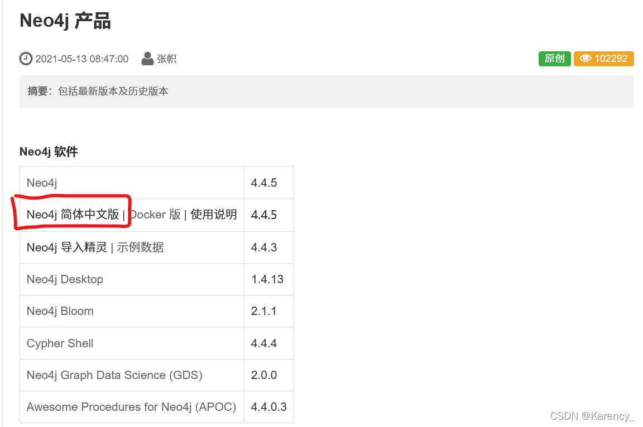The image size is (643, 427).
Task: Open the author name 张帜
Action: pos(166,59)
